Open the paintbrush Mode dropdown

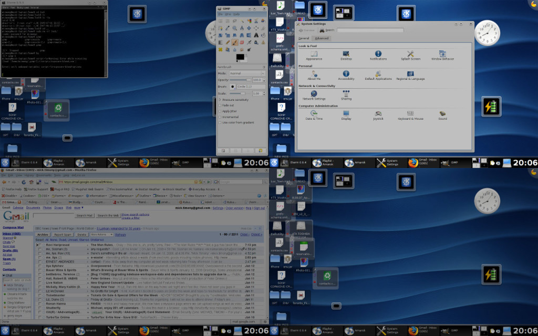(x=247, y=73)
